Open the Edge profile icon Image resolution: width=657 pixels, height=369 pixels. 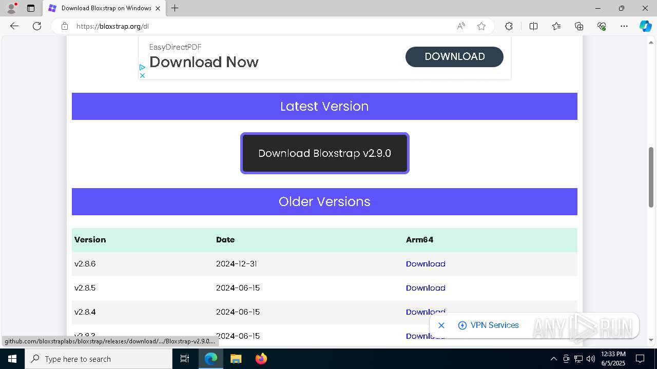pyautogui.click(x=11, y=8)
